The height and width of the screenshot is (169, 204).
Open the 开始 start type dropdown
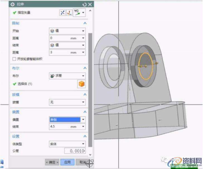click(67, 31)
